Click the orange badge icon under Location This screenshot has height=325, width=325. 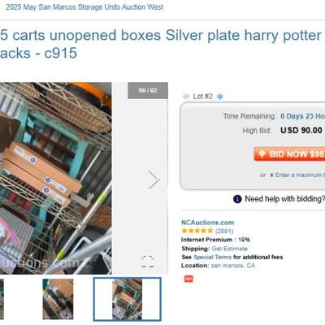(188, 279)
